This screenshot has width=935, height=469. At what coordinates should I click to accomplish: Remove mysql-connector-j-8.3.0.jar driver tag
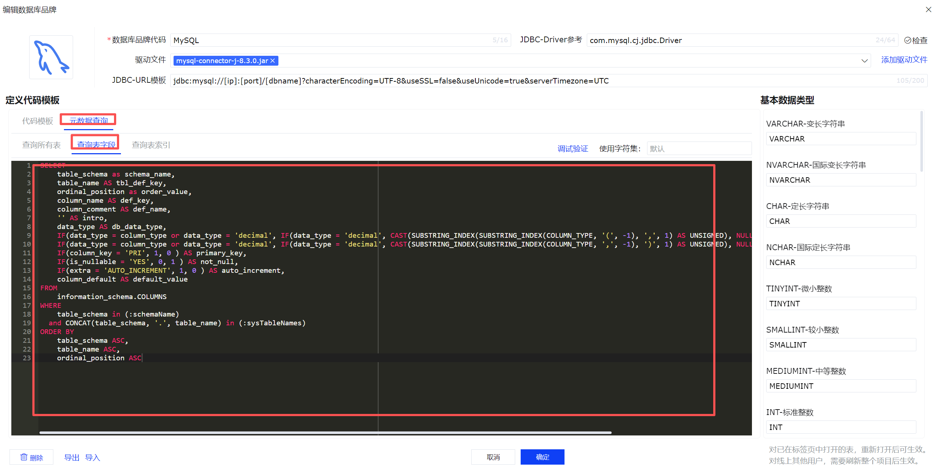pos(273,61)
